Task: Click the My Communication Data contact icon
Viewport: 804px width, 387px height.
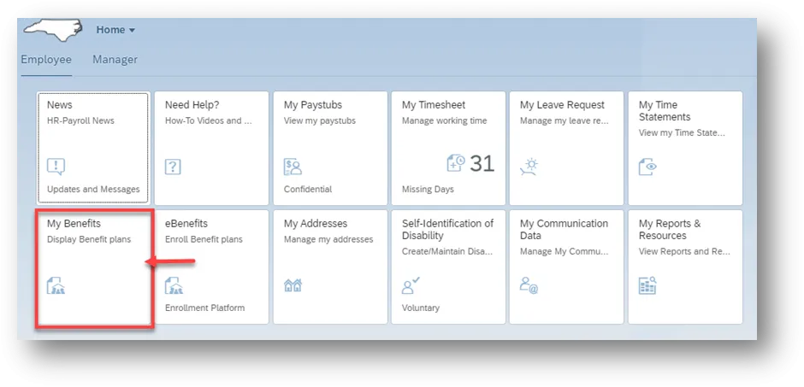Action: tap(529, 285)
